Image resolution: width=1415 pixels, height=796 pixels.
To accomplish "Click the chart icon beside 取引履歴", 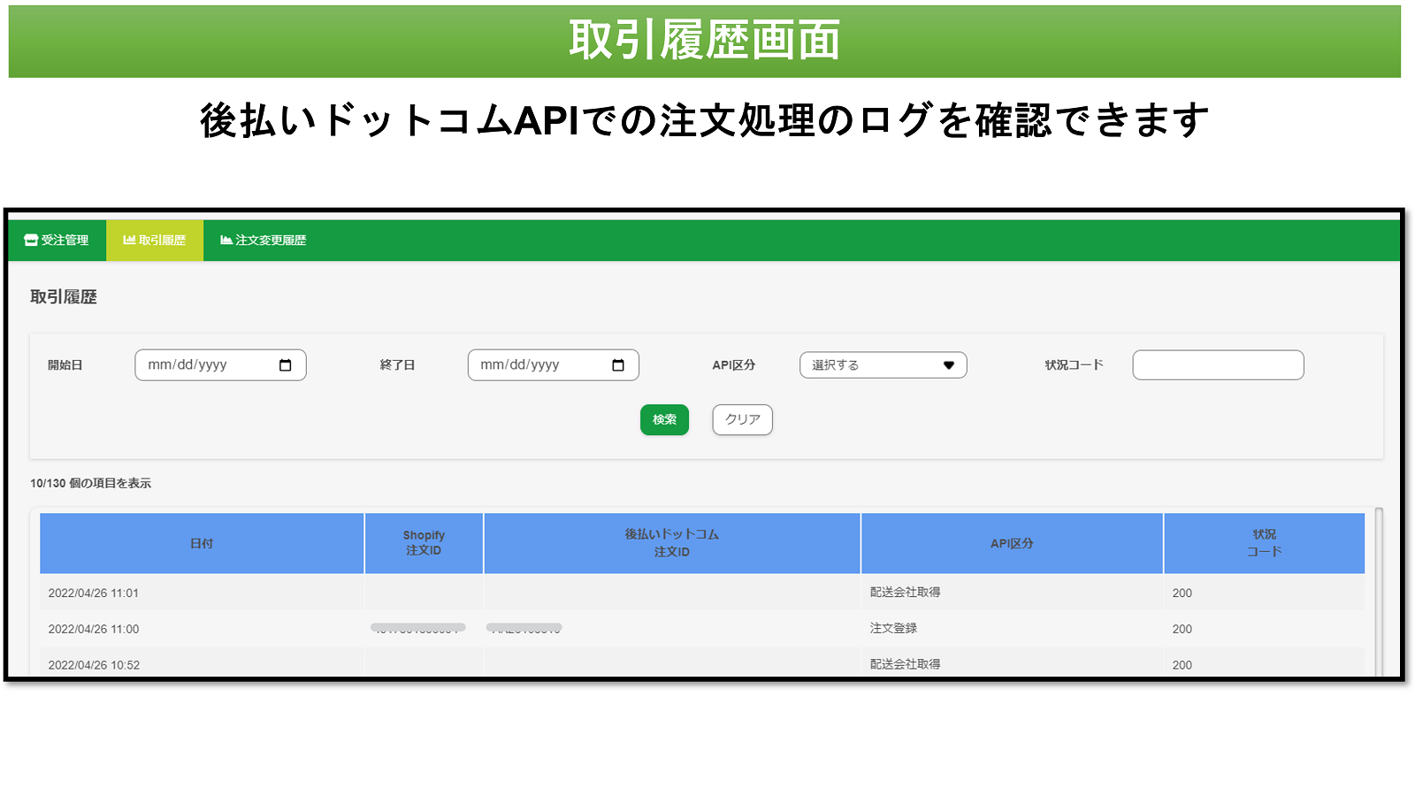I will (129, 241).
